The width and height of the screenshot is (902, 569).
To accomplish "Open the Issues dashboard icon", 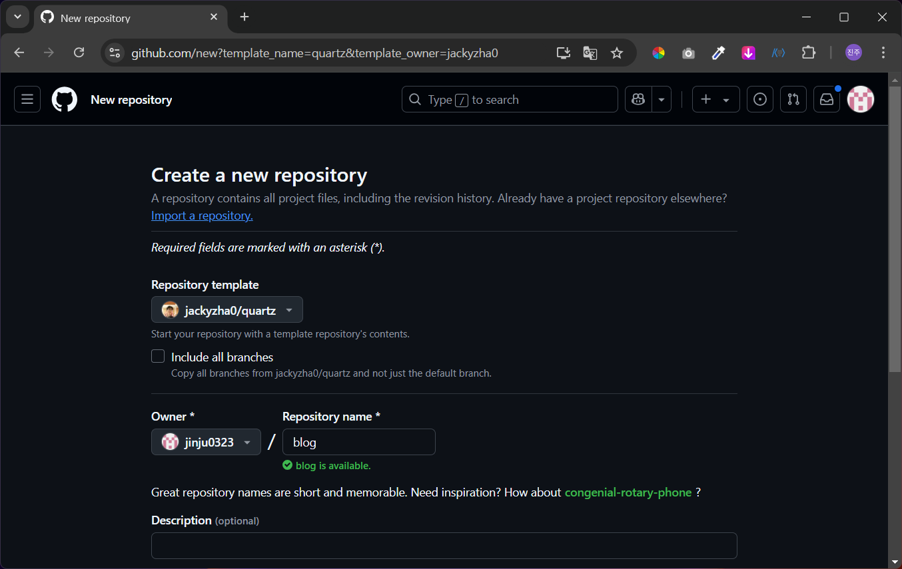I will pos(759,98).
